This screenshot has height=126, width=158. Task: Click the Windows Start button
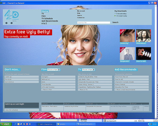[x=6, y=124]
